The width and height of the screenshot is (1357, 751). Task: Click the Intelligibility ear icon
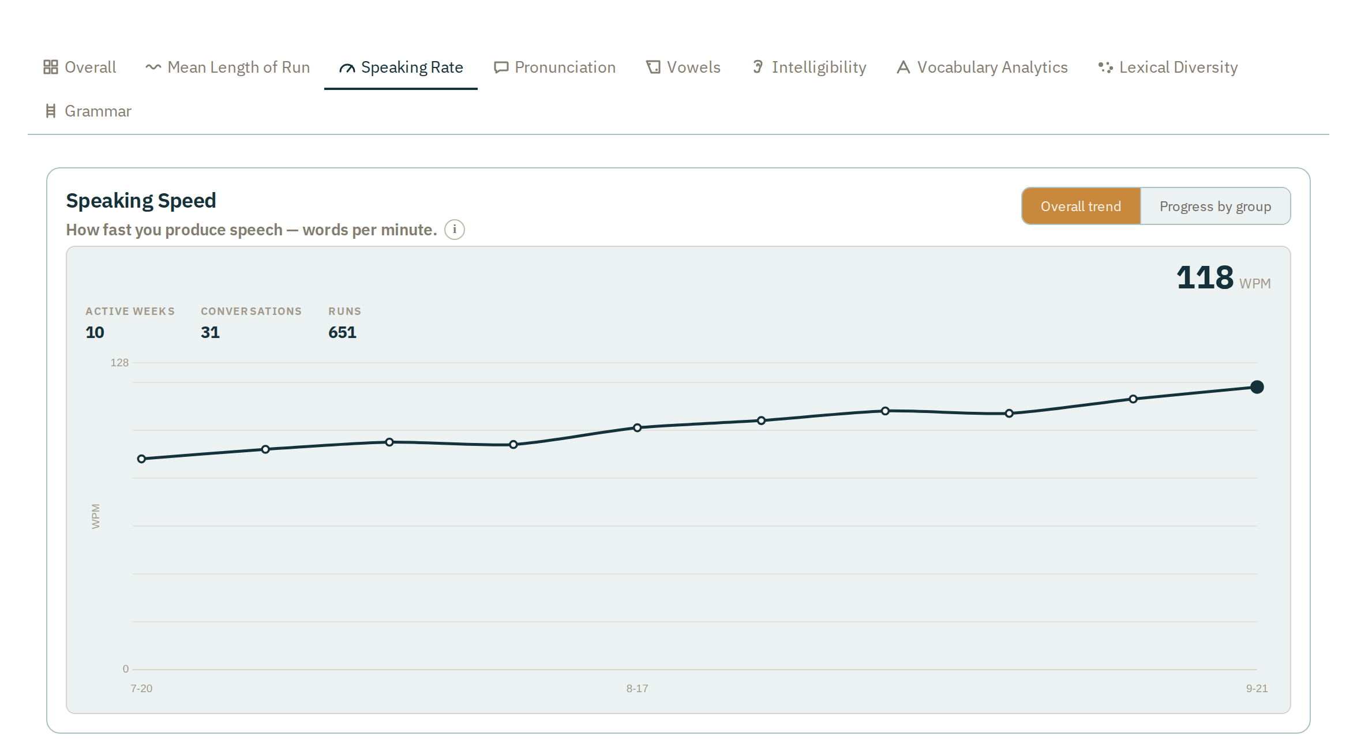click(758, 67)
